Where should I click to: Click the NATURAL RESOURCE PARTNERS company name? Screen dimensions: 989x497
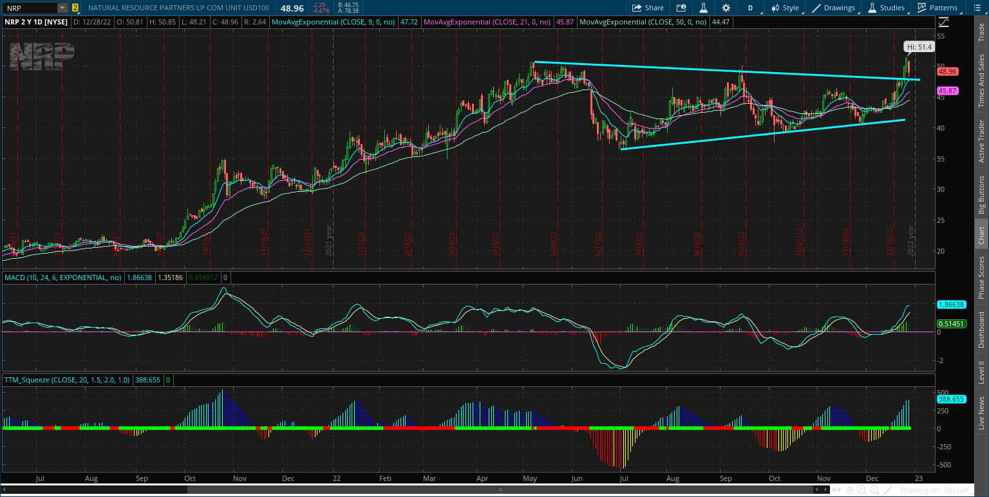[x=179, y=8]
